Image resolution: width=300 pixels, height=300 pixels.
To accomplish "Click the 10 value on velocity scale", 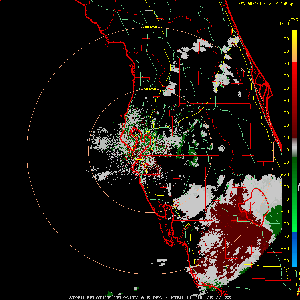I will (286, 138).
